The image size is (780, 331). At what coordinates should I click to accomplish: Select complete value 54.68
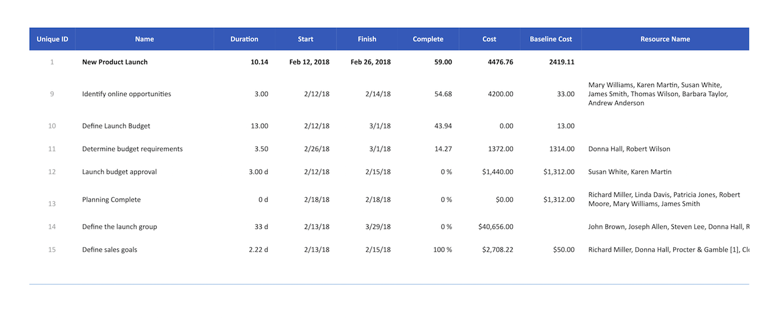tap(443, 94)
